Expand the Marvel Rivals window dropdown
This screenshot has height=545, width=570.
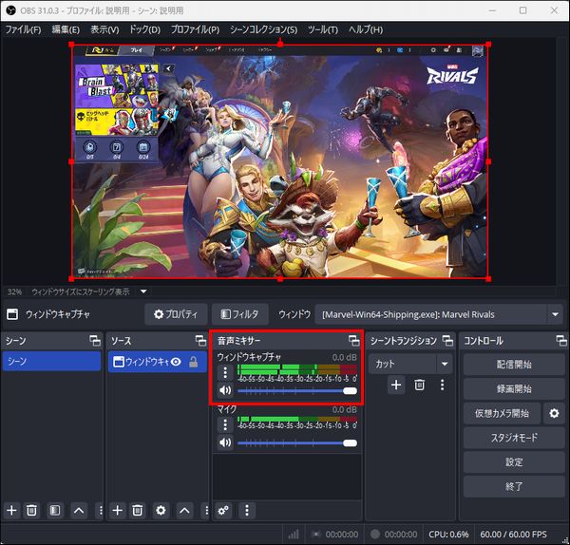555,314
